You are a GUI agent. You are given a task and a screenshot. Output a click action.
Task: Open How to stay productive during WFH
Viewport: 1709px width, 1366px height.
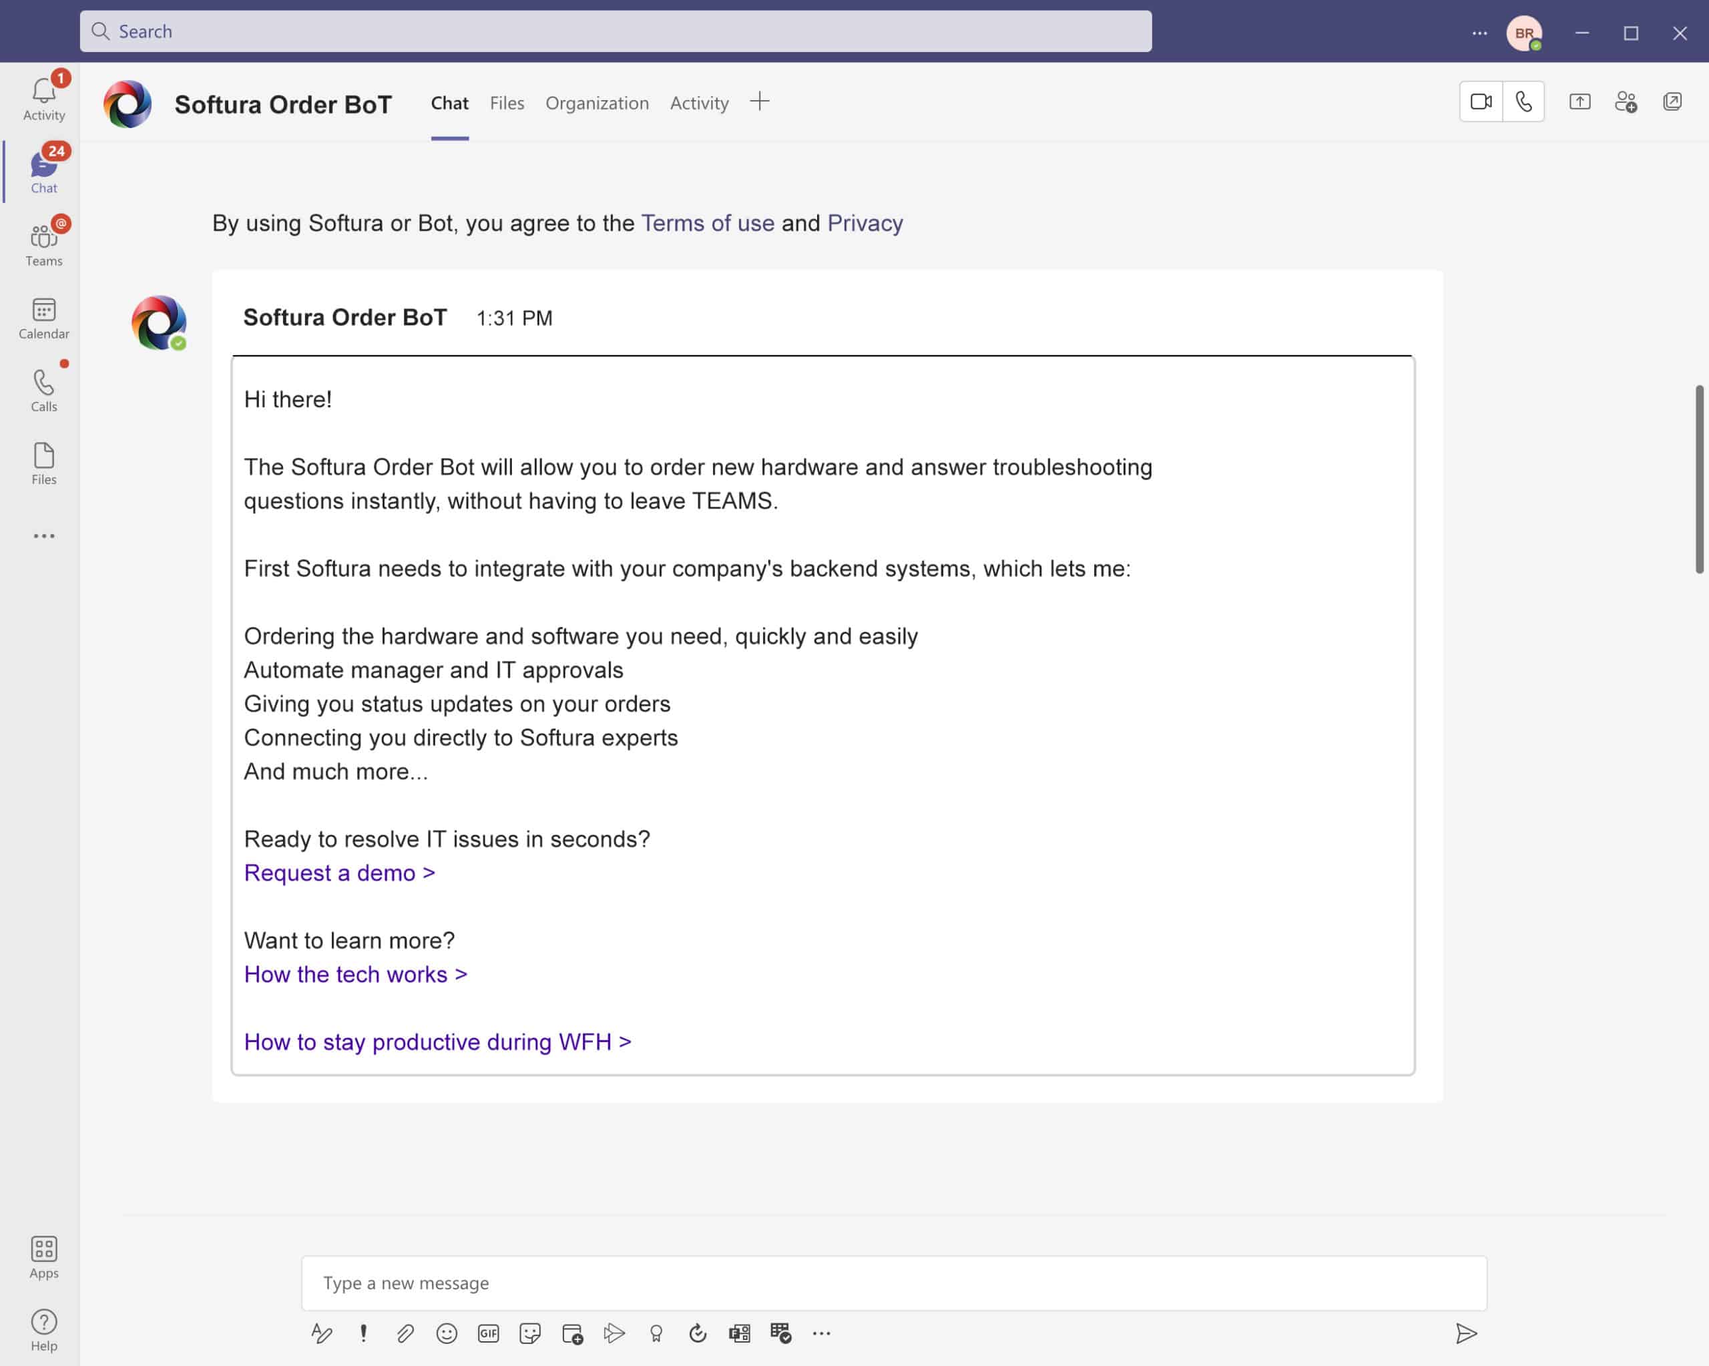click(x=437, y=1042)
